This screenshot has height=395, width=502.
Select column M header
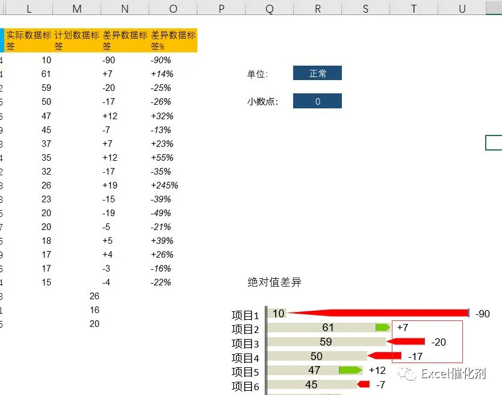pyautogui.click(x=77, y=8)
